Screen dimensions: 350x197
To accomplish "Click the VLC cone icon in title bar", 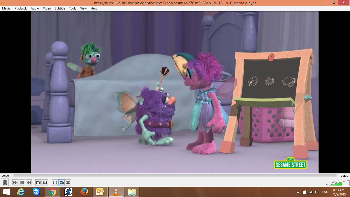I will [x=3, y=3].
